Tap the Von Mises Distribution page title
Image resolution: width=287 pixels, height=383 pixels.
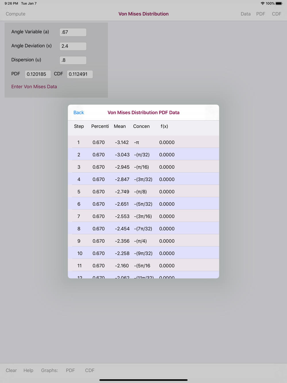(x=143, y=14)
